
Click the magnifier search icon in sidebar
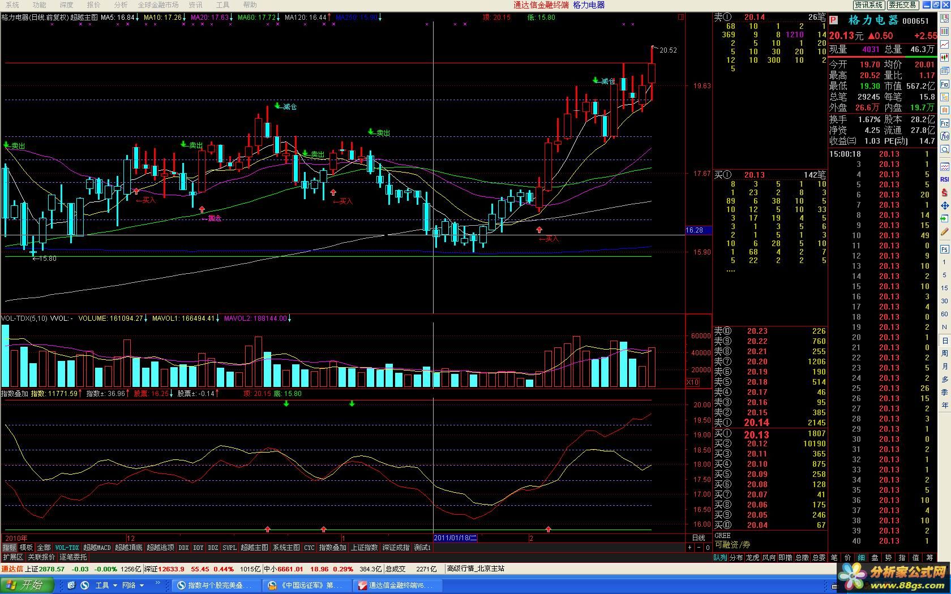tap(944, 149)
